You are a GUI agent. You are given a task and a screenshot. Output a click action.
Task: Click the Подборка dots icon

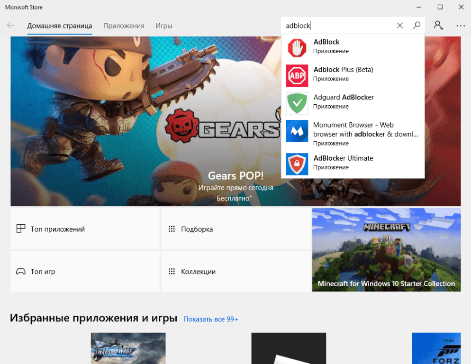click(x=172, y=229)
